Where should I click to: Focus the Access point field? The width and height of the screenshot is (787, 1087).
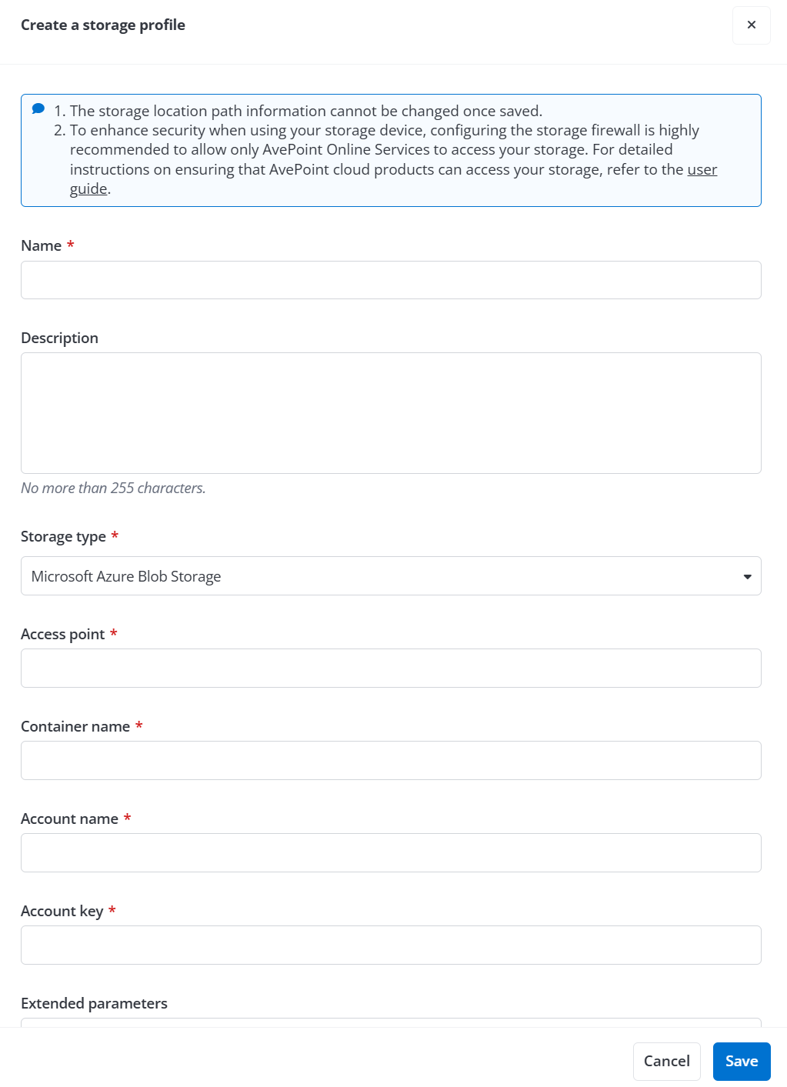391,668
